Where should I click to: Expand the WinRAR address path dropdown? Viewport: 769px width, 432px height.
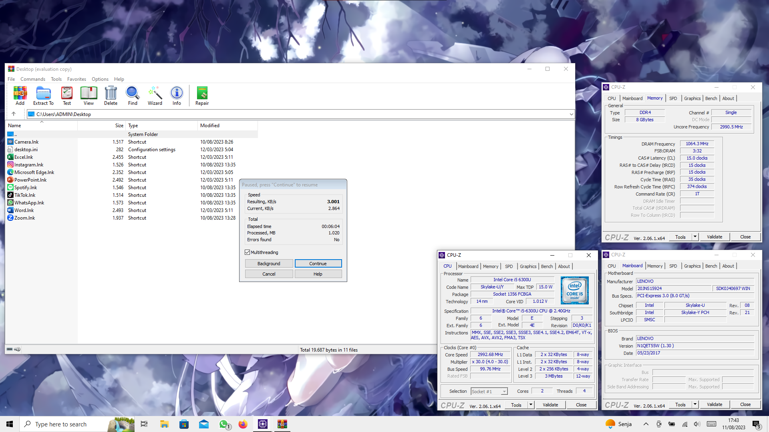[x=571, y=114]
